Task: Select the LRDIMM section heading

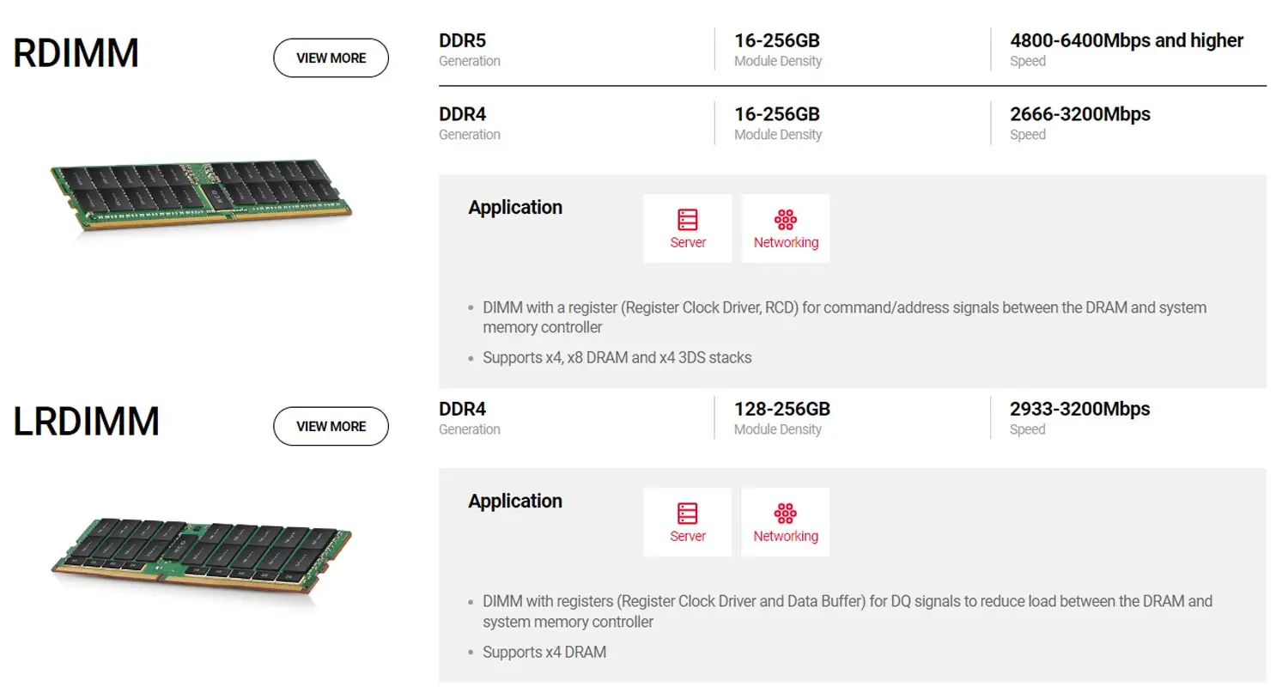Action: pyautogui.click(x=86, y=422)
